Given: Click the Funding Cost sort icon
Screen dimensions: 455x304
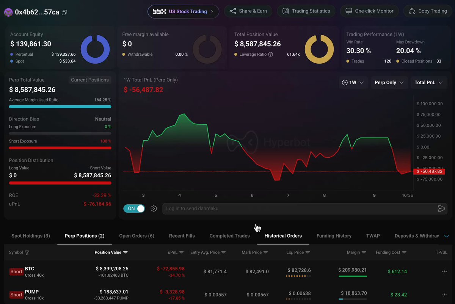Looking at the screenshot, I should click(x=404, y=252).
